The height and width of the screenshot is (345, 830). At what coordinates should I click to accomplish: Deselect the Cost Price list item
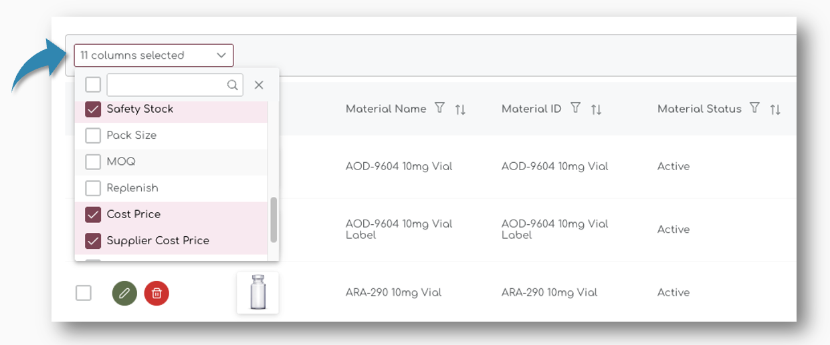point(93,215)
